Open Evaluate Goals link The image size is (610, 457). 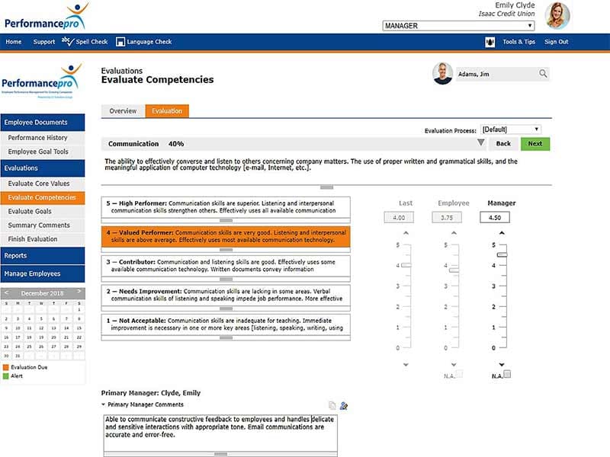click(x=43, y=212)
